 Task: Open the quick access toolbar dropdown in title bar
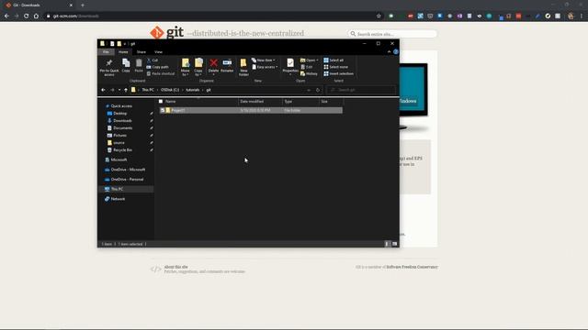[x=125, y=44]
